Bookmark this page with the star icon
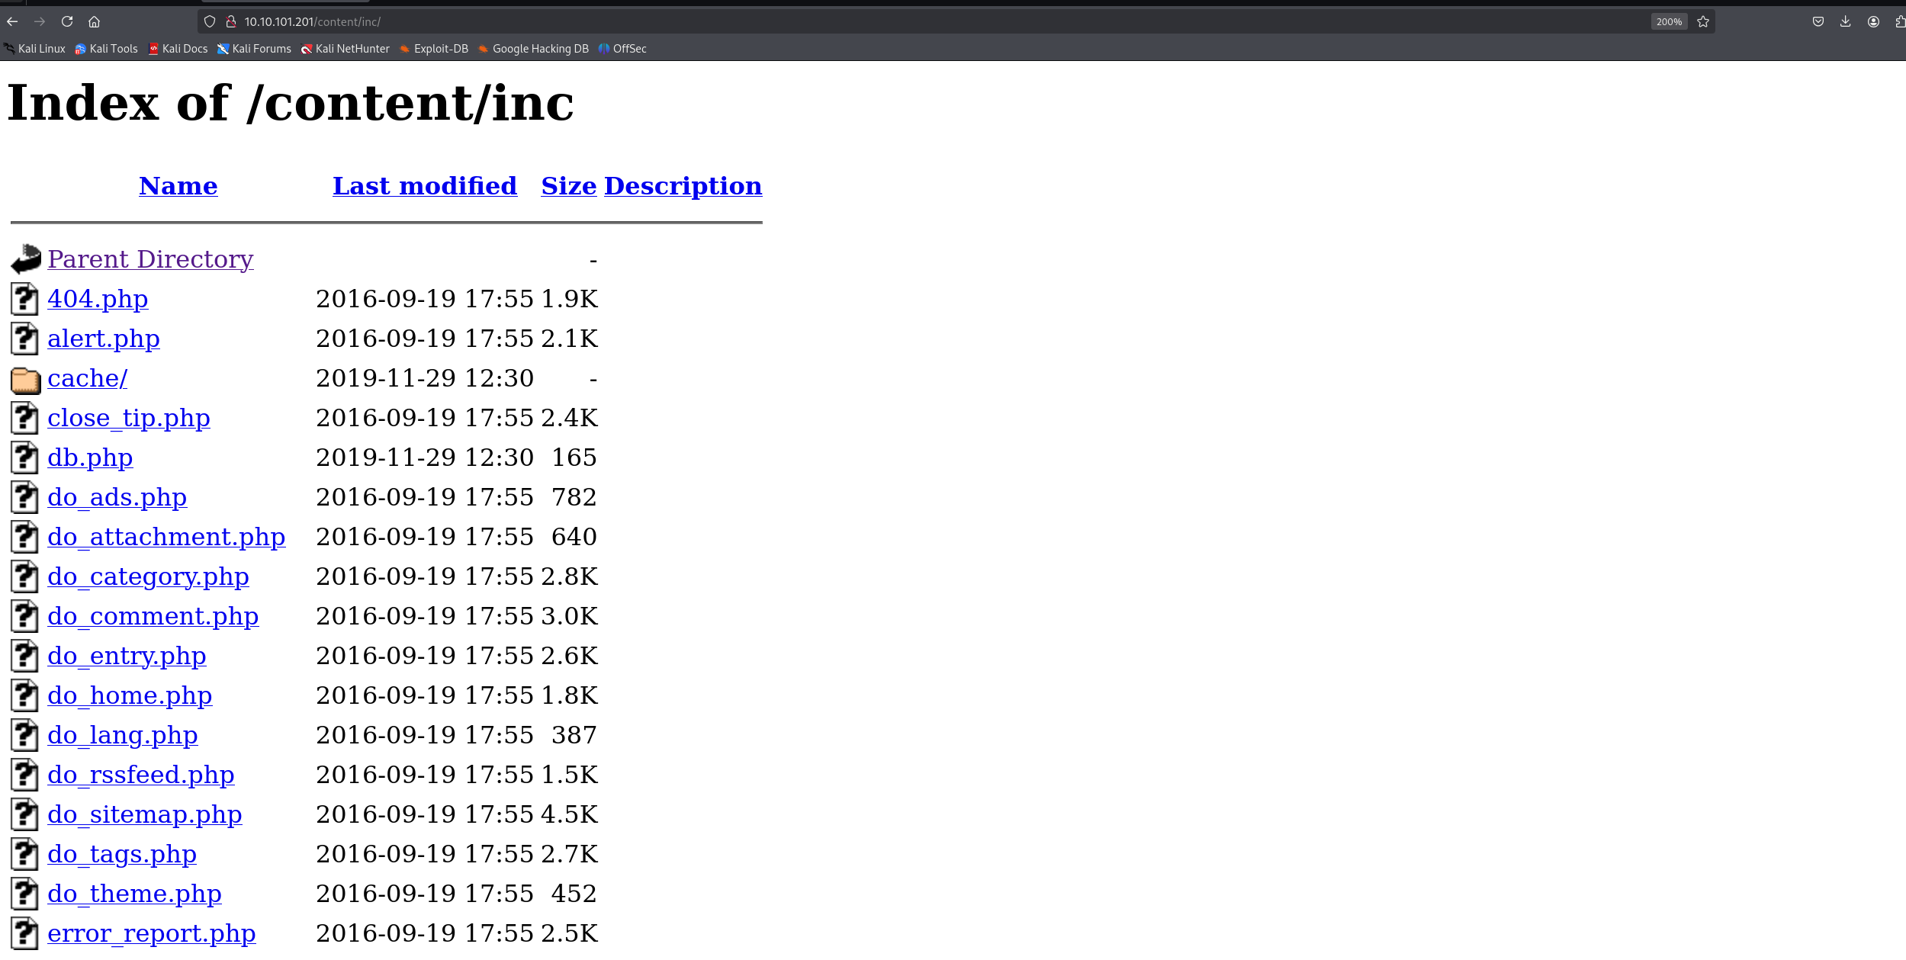Viewport: 1906px width, 960px height. 1703,21
